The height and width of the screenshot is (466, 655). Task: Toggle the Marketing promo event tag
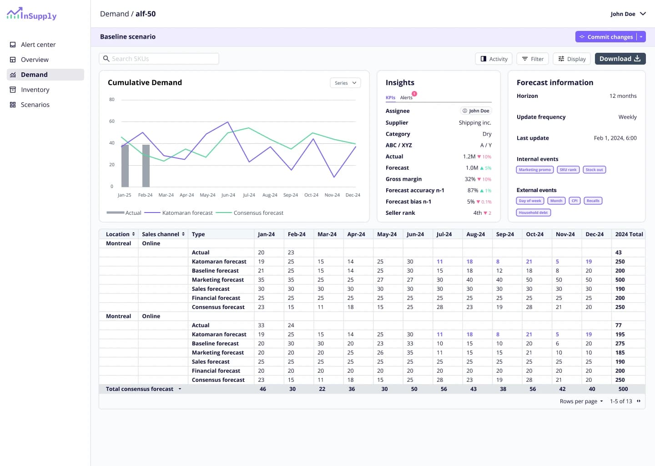coord(535,170)
